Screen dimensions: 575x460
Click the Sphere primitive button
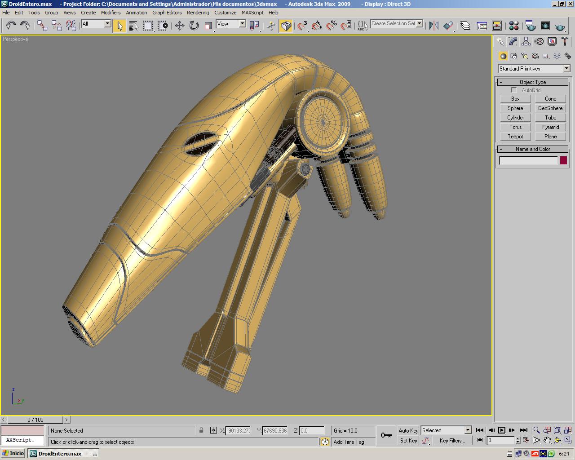(515, 108)
